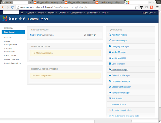
Task: Open System Information sidebar link
Action: coord(10,50)
